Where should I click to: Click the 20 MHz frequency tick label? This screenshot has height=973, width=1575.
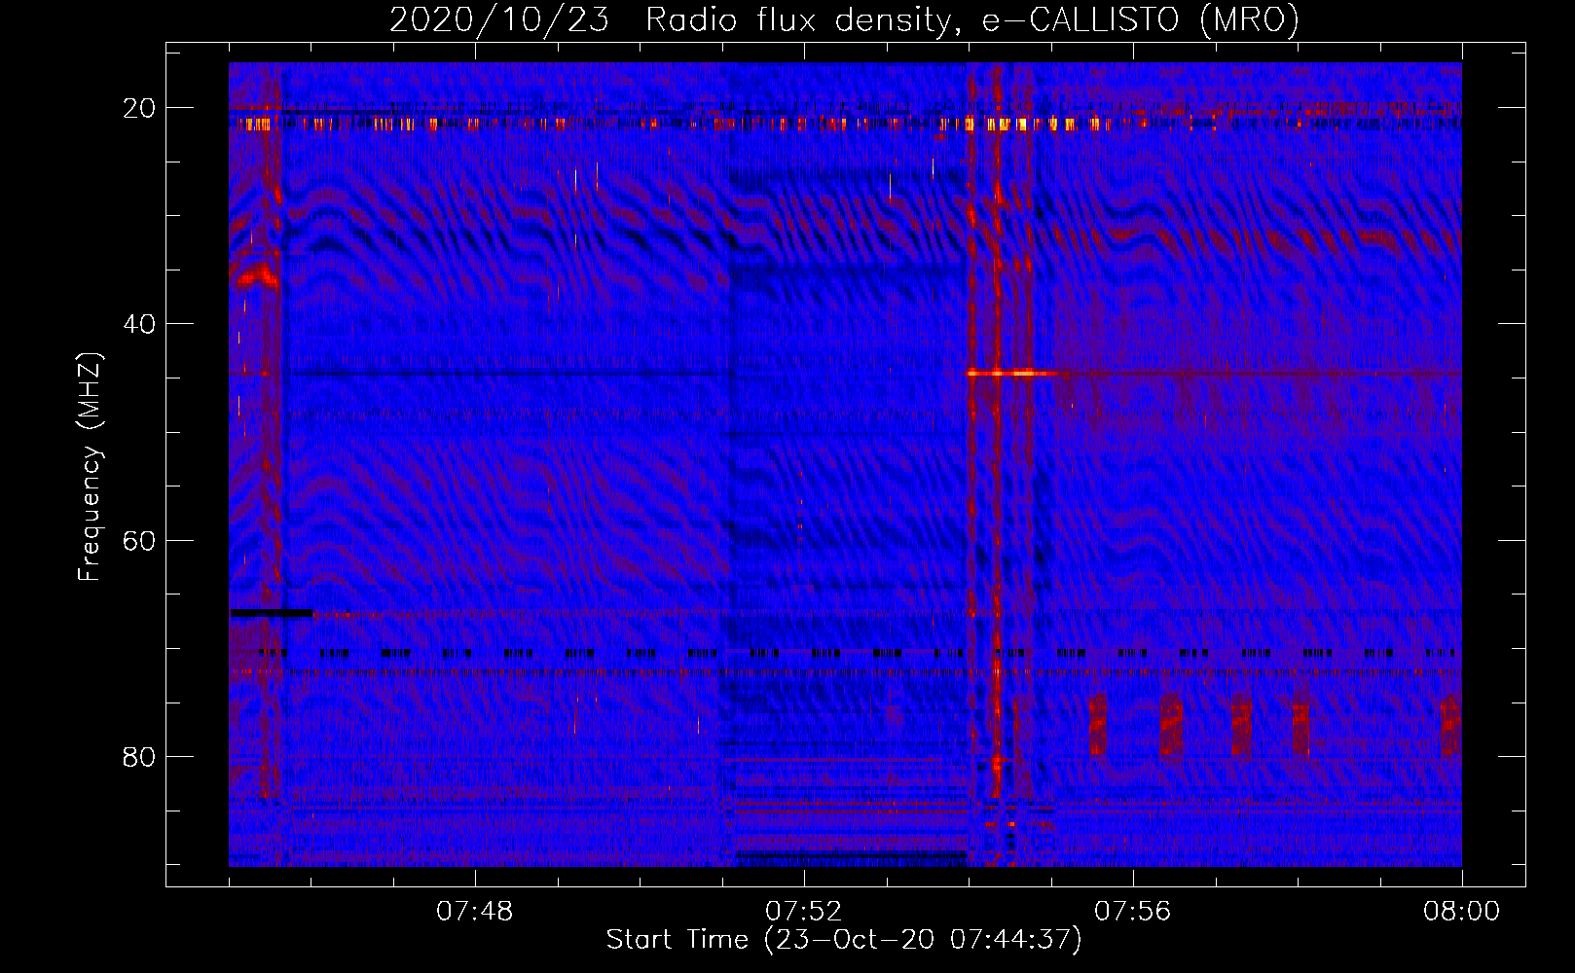pos(139,108)
